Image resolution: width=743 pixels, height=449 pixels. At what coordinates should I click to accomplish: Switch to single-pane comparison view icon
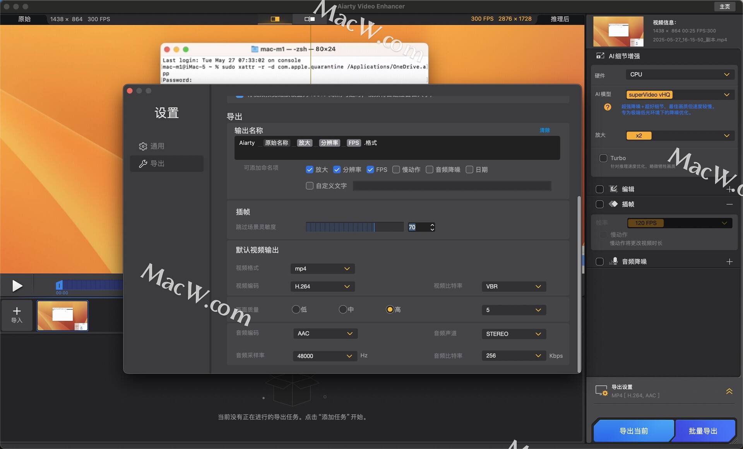275,19
